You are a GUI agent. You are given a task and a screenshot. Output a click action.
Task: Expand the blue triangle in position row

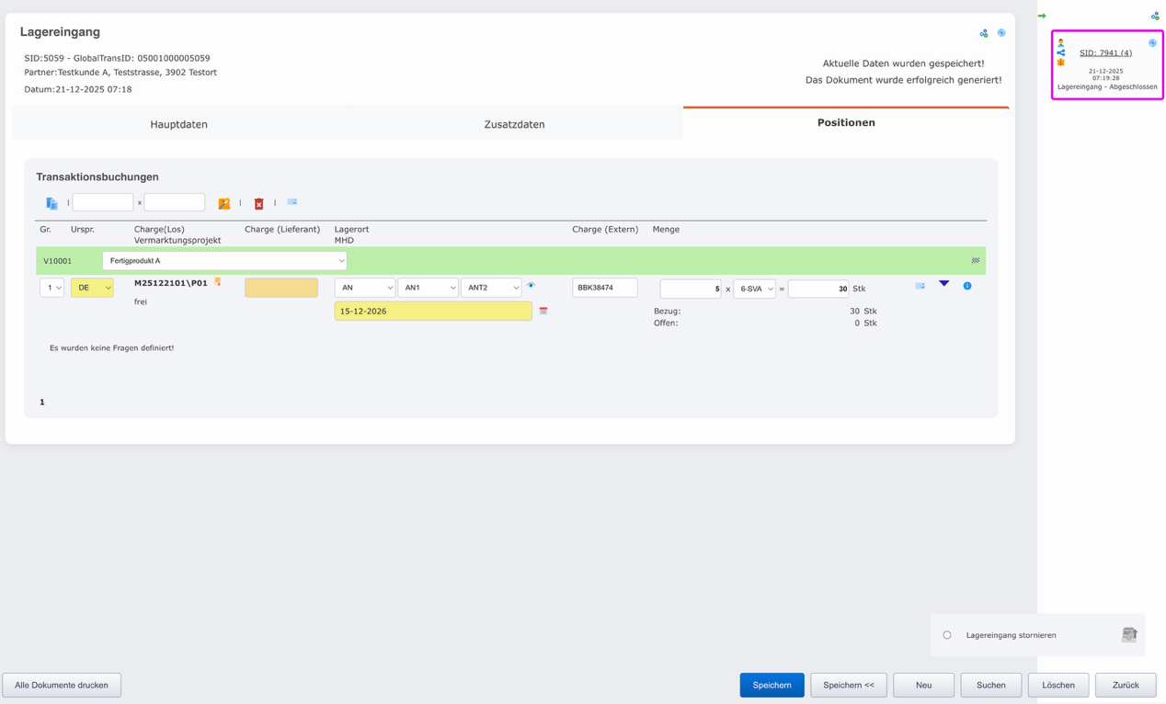[x=943, y=284]
